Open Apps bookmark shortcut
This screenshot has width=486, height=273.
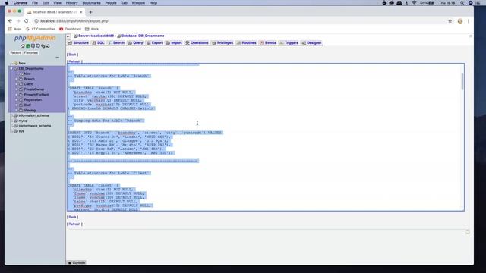[15, 29]
